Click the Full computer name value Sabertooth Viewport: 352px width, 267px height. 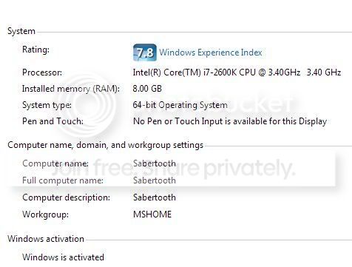pos(155,180)
